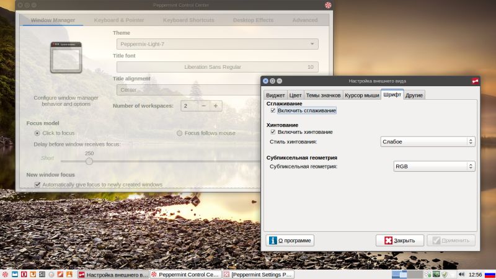Switch to the Темы значков tab

point(323,95)
